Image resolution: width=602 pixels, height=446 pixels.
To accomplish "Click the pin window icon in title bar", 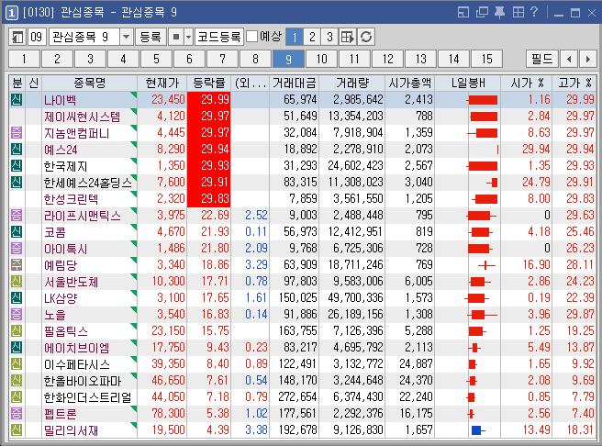I will click(499, 12).
